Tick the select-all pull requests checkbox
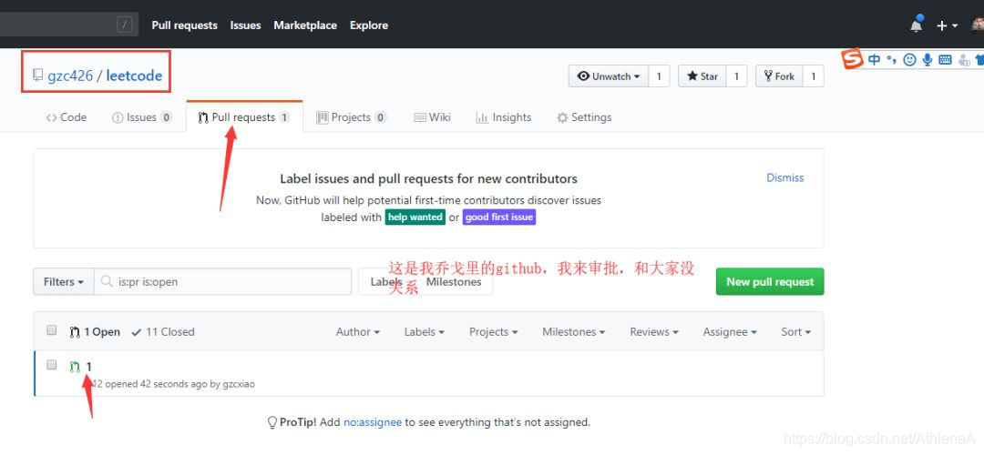Image resolution: width=984 pixels, height=455 pixels. tap(51, 330)
